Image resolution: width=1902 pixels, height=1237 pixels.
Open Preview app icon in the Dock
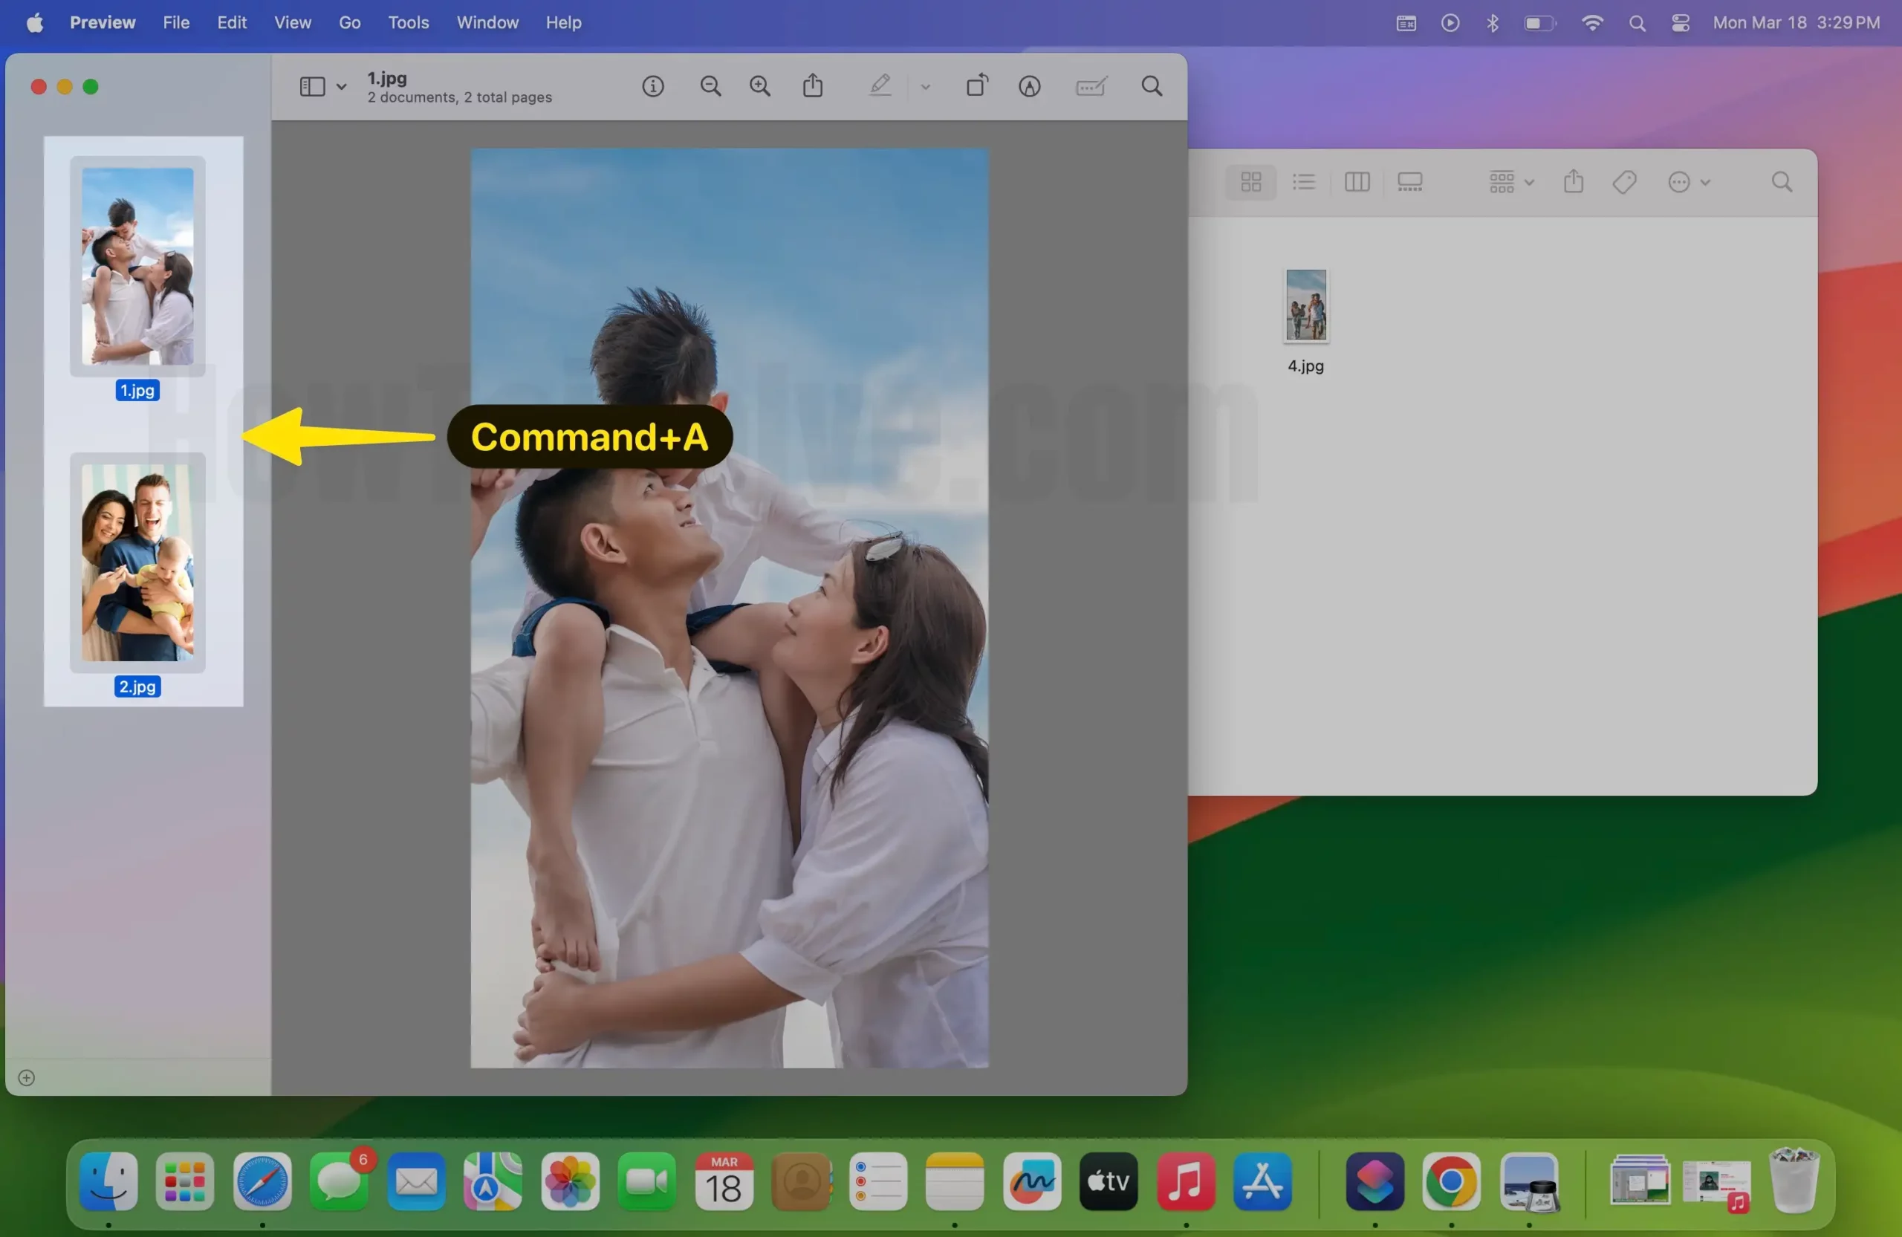coord(1529,1182)
